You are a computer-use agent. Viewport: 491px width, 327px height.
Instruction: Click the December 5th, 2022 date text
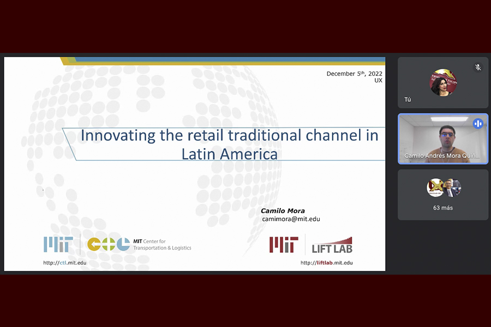(354, 74)
